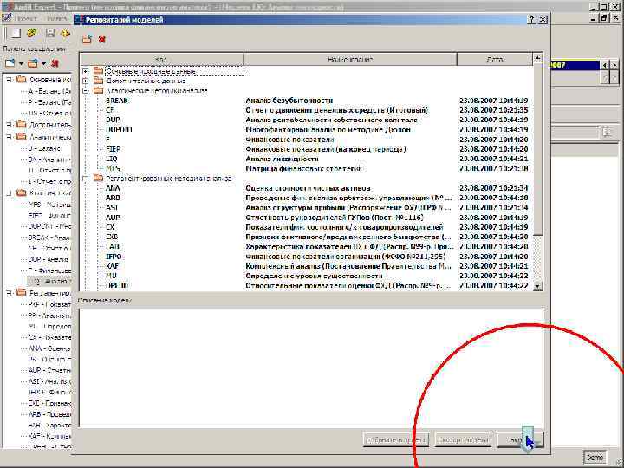Collapse the Основные folder in the left panel
The height and width of the screenshot is (468, 624).
coord(10,80)
